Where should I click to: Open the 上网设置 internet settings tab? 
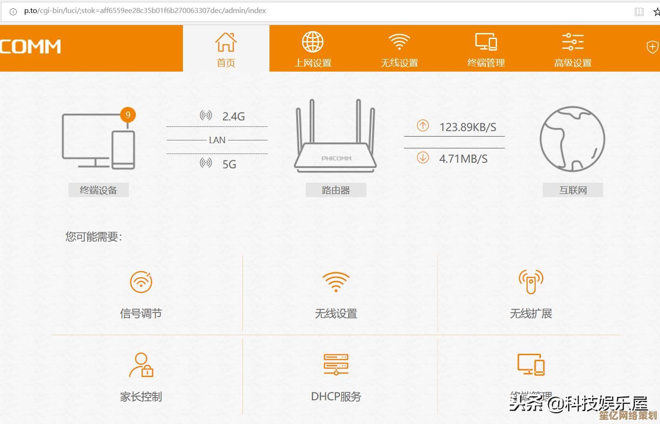[x=313, y=49]
